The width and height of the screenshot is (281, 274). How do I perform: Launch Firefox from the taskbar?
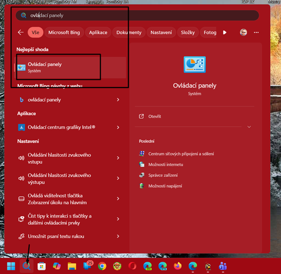click(x=177, y=266)
